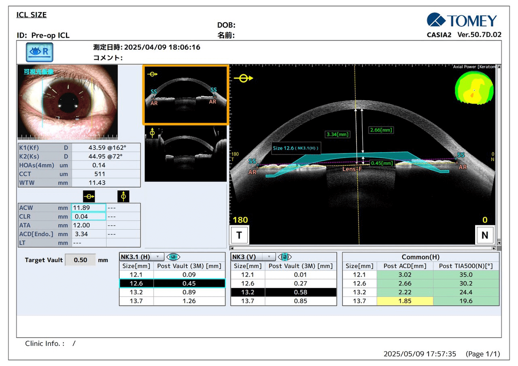Toggle the horizontal lens eye icon beside NK3.1 (H)
518x366 pixels.
click(173, 257)
